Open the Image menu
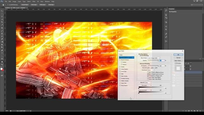The height and width of the screenshot is (115, 204). click(14, 1)
